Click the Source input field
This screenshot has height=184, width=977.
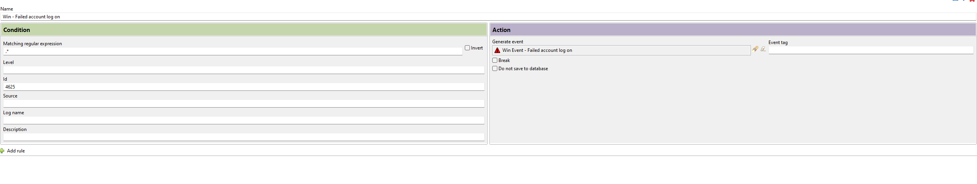pyautogui.click(x=244, y=104)
